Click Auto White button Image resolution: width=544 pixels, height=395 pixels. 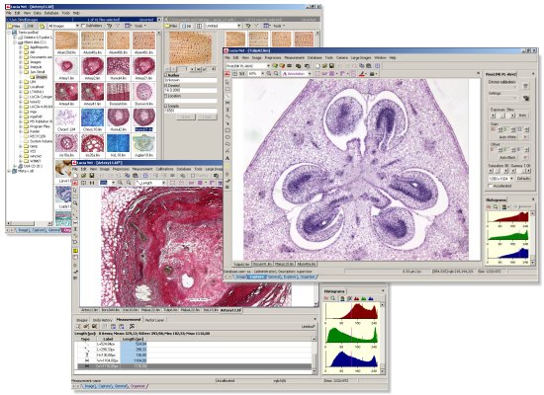pos(507,137)
